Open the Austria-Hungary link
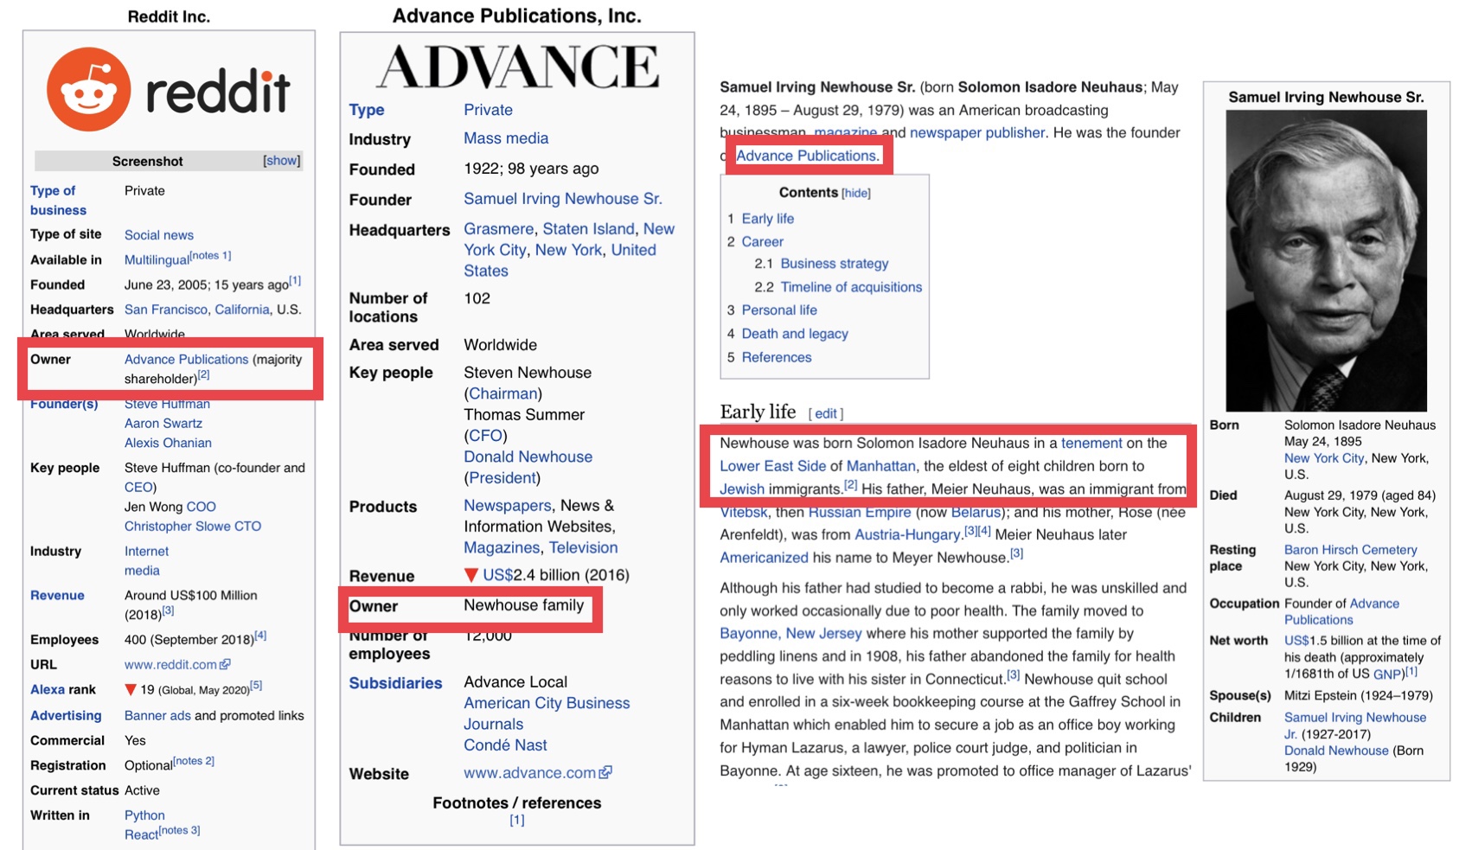The image size is (1472, 850). pos(907,534)
